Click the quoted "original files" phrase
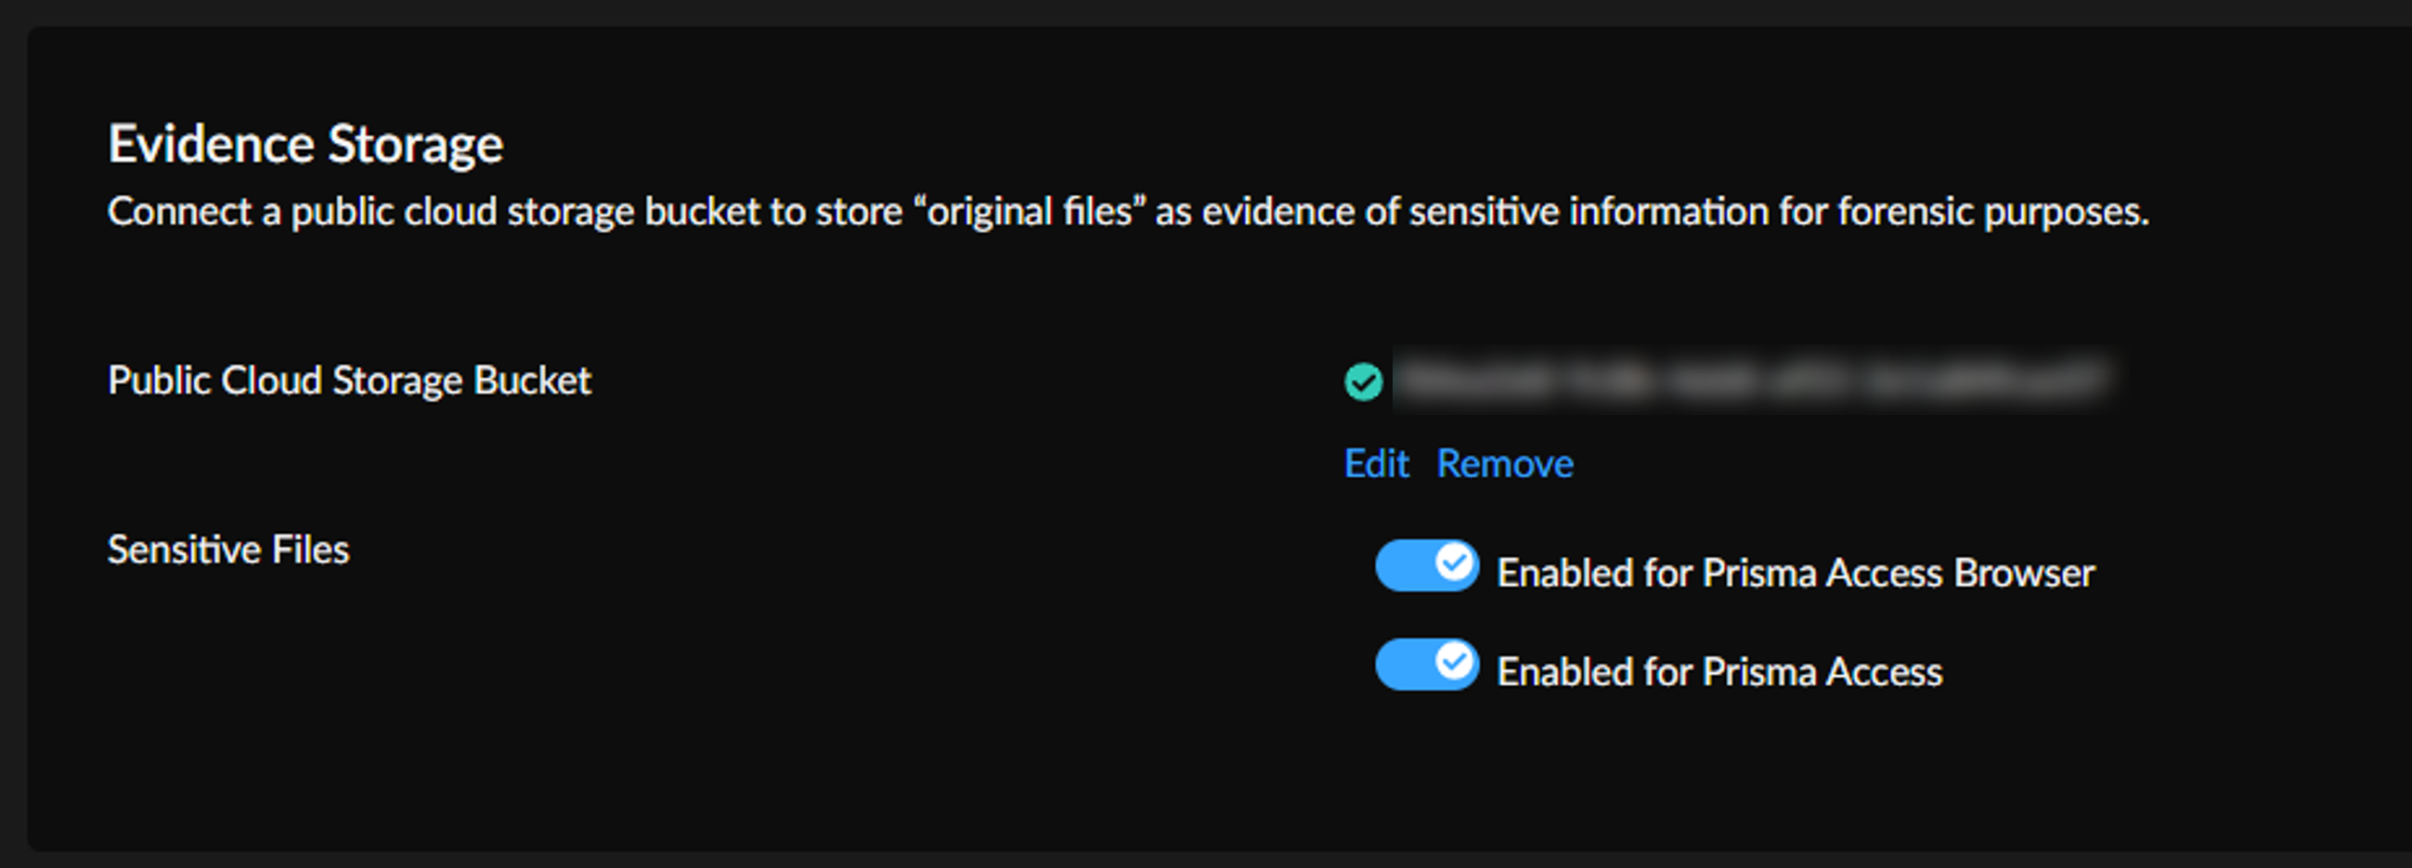The height and width of the screenshot is (868, 2412). (x=1030, y=212)
